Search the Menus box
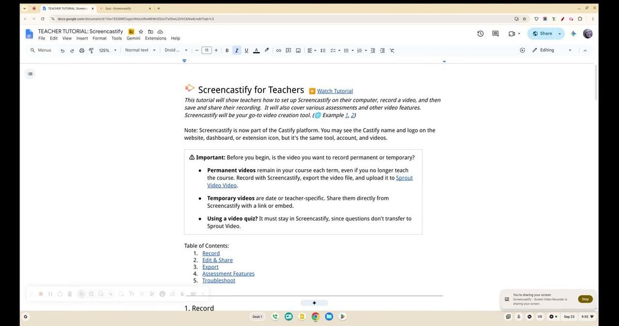Screen dimensions: 619x326 [x=41, y=51]
